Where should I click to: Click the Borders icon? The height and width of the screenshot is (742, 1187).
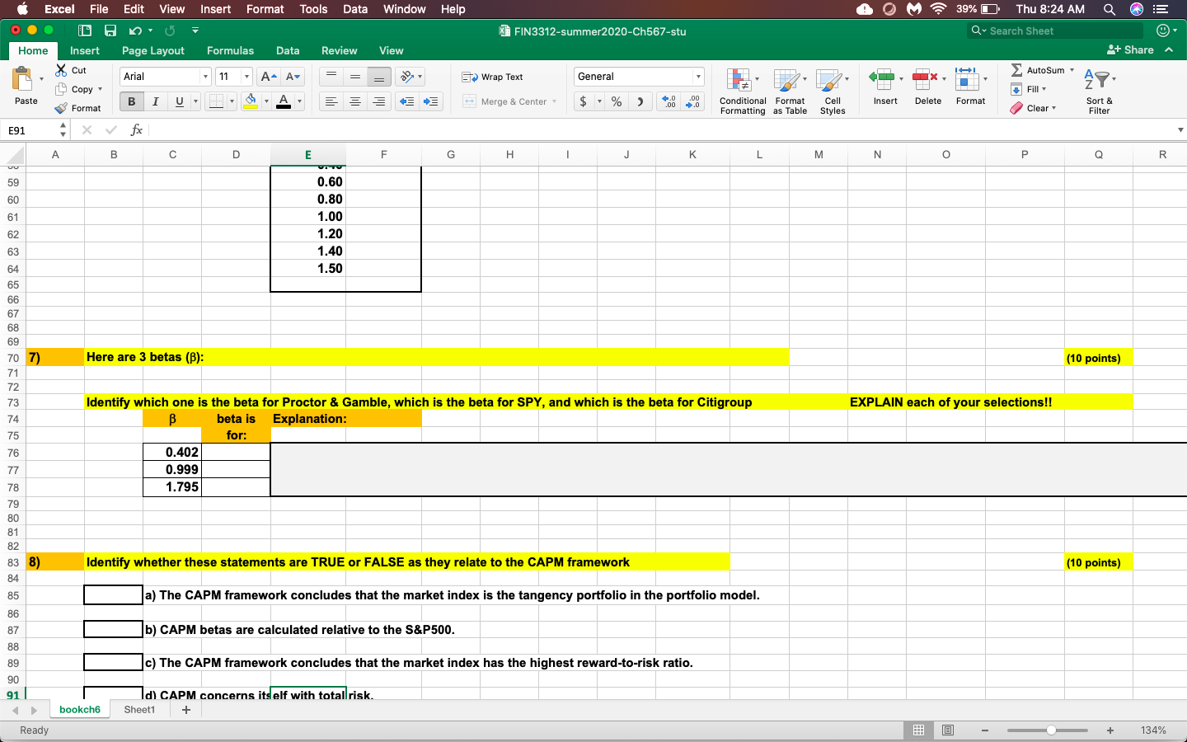(x=216, y=101)
